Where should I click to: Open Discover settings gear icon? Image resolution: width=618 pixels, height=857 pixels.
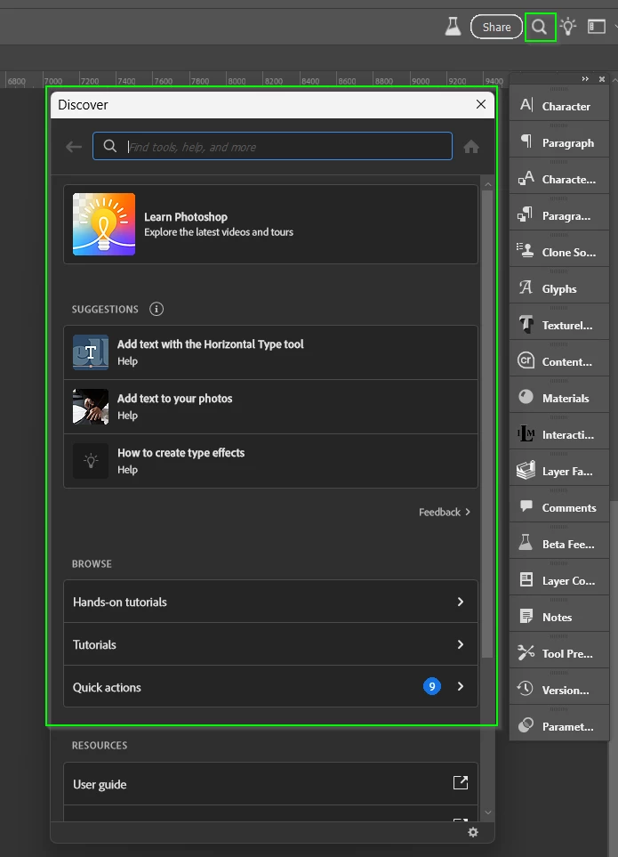473,832
